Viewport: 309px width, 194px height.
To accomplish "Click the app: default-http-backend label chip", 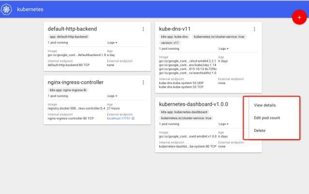I will coord(69,37).
